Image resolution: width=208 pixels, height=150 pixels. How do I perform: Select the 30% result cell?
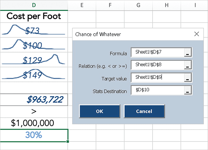tap(34, 135)
